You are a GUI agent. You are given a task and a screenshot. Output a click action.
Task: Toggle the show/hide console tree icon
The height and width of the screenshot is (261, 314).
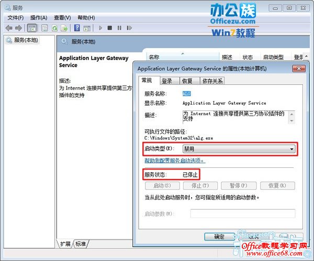32,28
